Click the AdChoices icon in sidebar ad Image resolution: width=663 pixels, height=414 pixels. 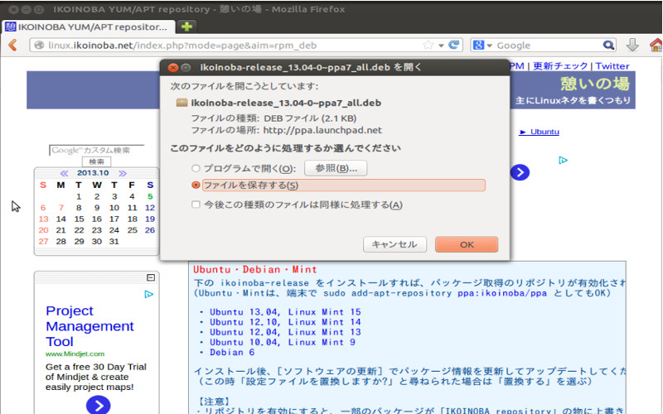[148, 294]
